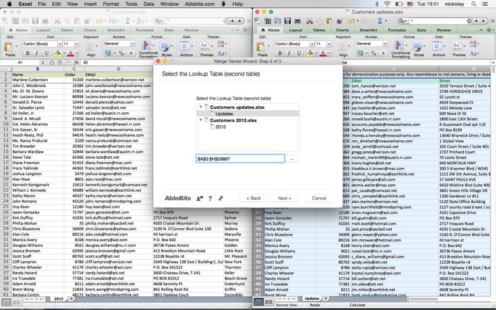
Task: Select the Updates sheet tab
Action: [x=312, y=298]
